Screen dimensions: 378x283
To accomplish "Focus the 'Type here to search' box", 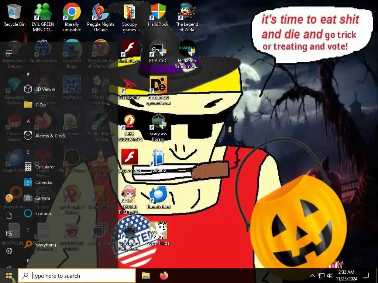I will point(77,276).
